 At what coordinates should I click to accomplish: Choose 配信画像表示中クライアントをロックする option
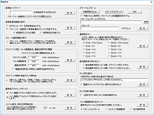pos(84,65)
